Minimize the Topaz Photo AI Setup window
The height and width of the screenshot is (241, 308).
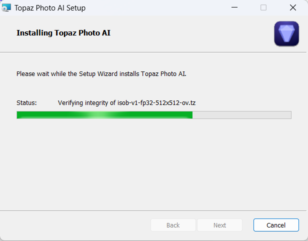pyautogui.click(x=234, y=7)
